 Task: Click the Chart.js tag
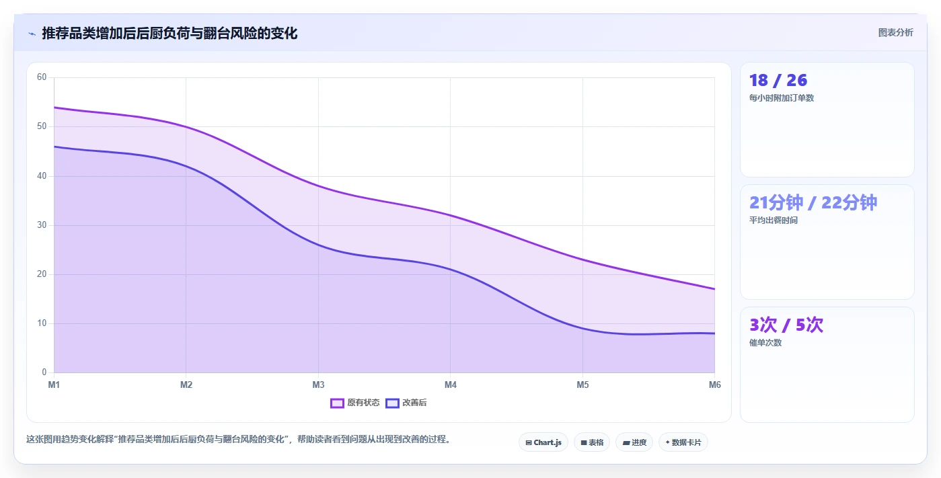click(x=543, y=442)
